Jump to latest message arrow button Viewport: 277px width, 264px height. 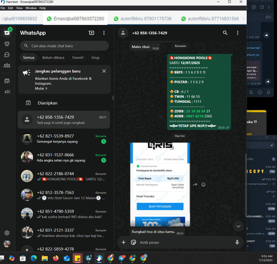238,226
